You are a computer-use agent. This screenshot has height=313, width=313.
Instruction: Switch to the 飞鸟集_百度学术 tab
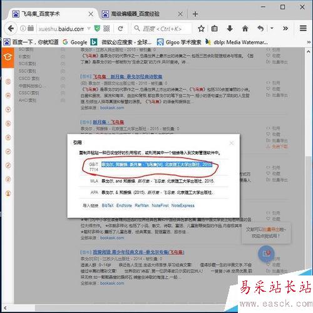pos(53,14)
